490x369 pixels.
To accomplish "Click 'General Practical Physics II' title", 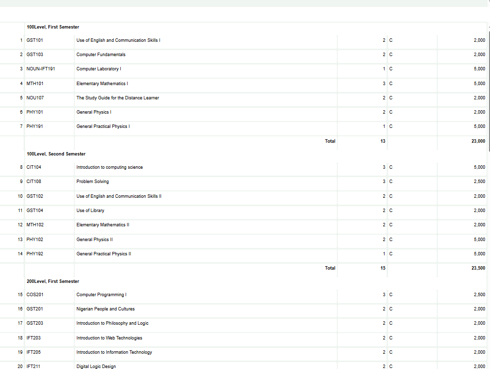I will [x=104, y=254].
